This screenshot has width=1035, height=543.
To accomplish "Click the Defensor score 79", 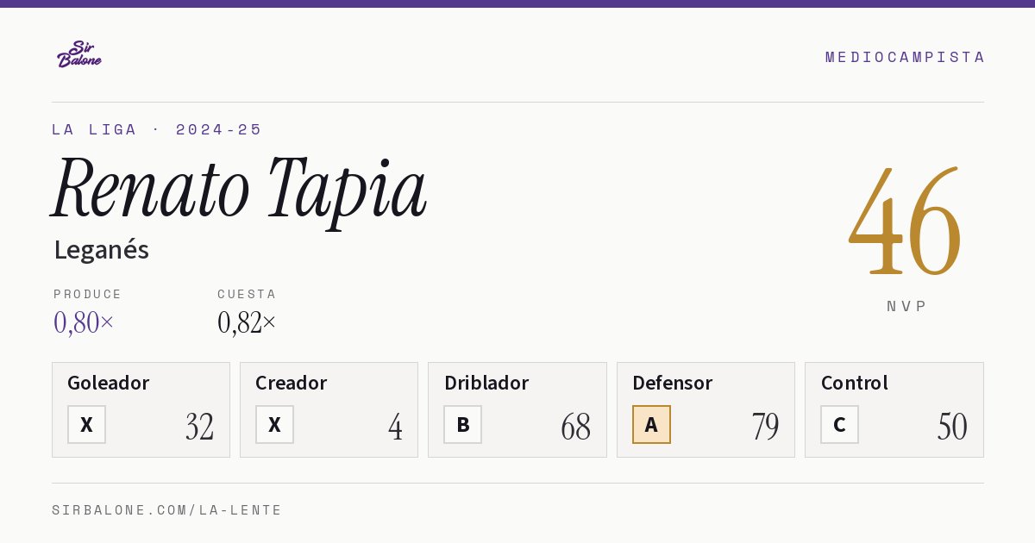I will click(x=765, y=427).
